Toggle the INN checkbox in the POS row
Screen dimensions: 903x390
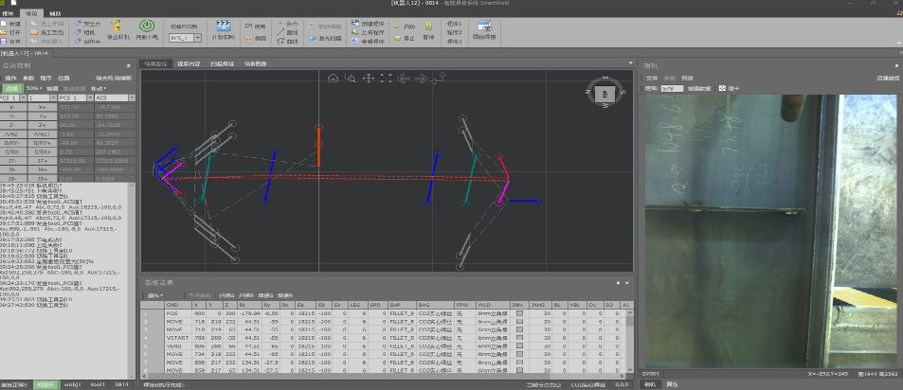point(518,313)
